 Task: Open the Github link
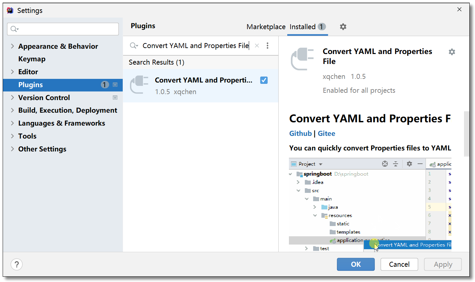301,134
